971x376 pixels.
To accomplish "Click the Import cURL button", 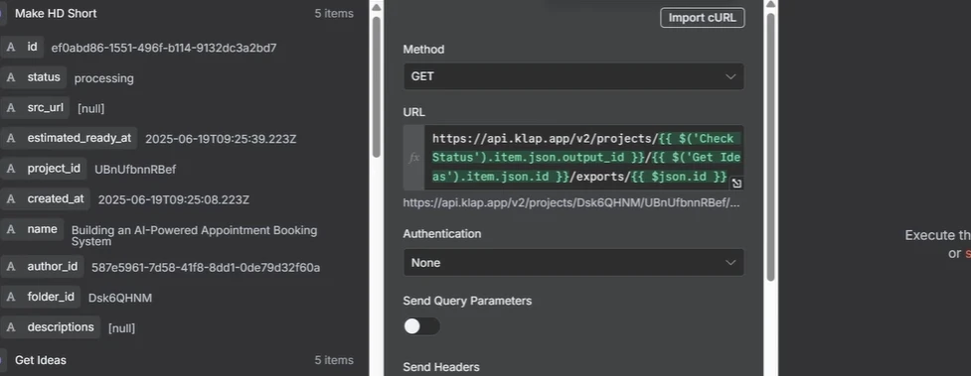I will pos(703,17).
